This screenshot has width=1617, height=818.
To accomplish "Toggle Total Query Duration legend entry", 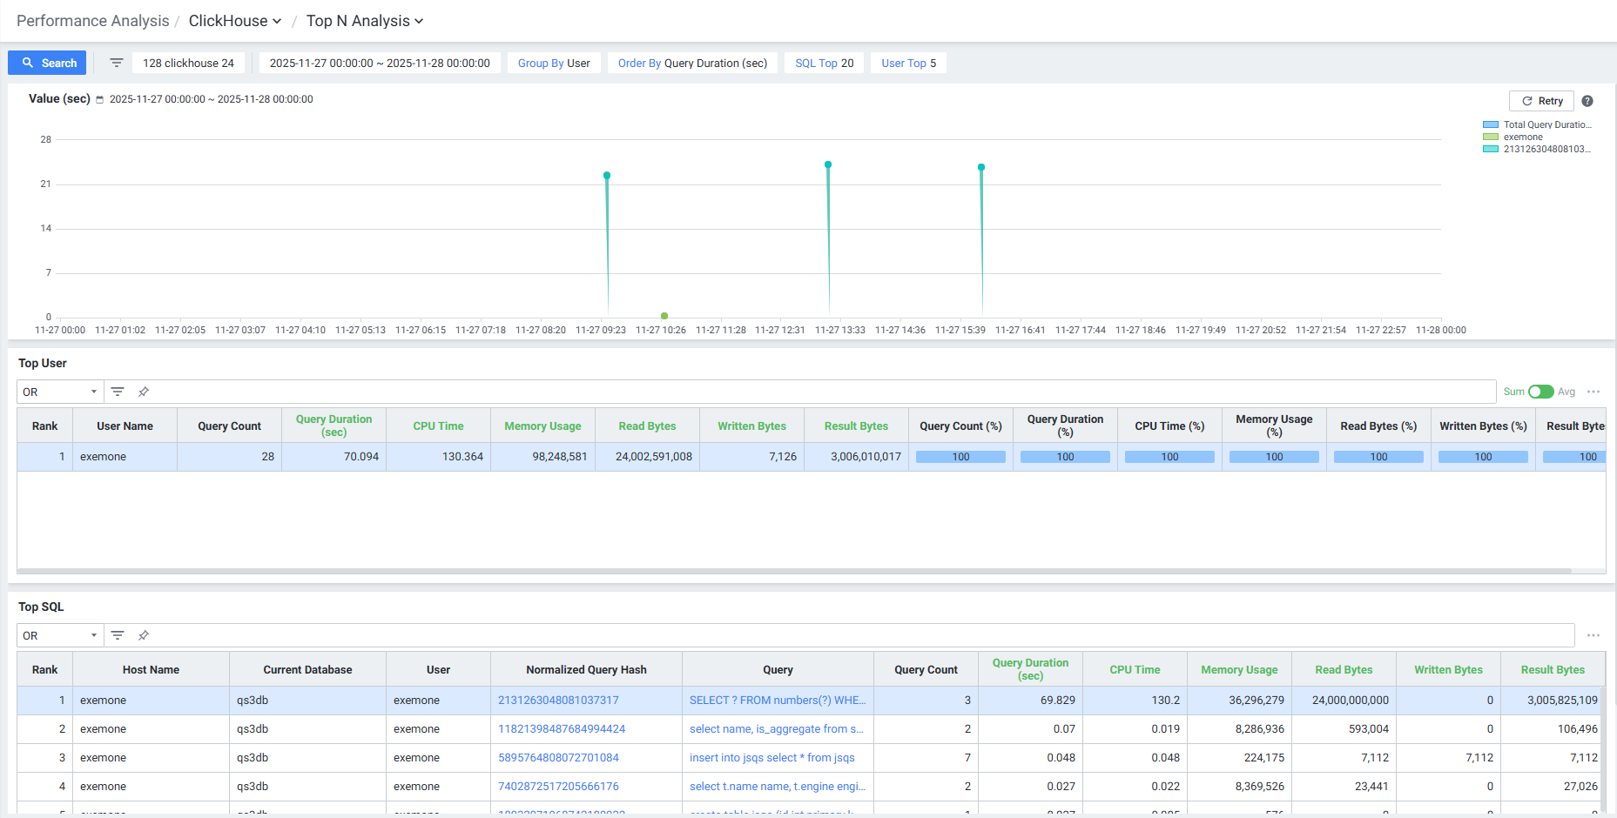I will (x=1546, y=124).
